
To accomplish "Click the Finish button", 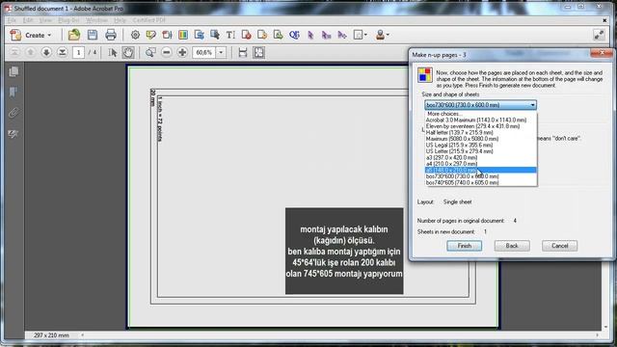I will pyautogui.click(x=465, y=246).
